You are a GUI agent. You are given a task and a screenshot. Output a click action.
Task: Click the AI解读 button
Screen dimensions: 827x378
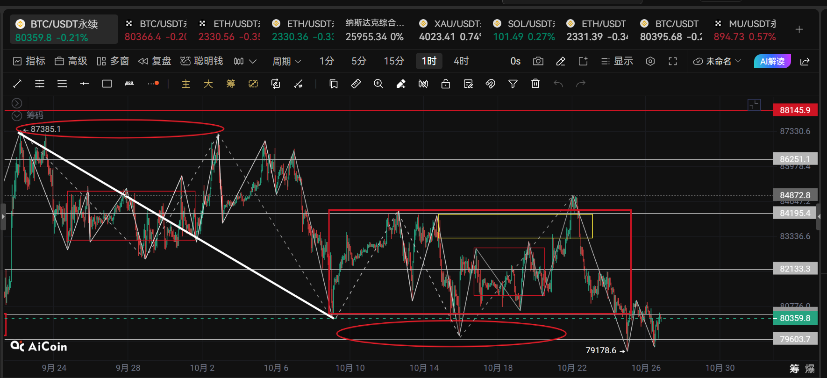pos(772,61)
